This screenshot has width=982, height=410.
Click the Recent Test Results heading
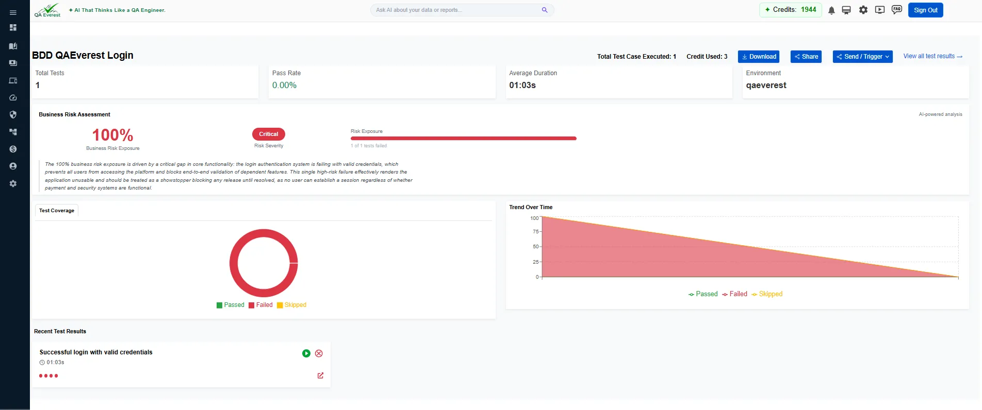pyautogui.click(x=60, y=331)
